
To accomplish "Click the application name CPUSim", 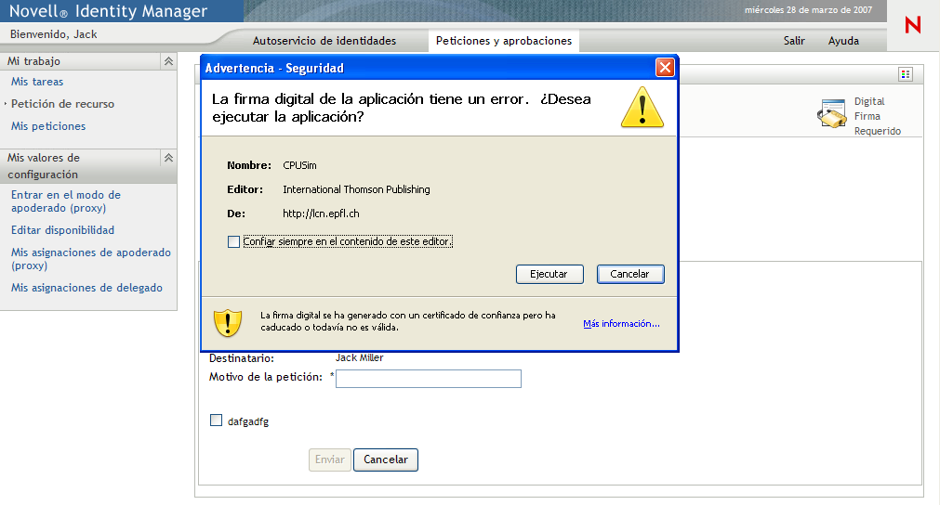I will [299, 165].
